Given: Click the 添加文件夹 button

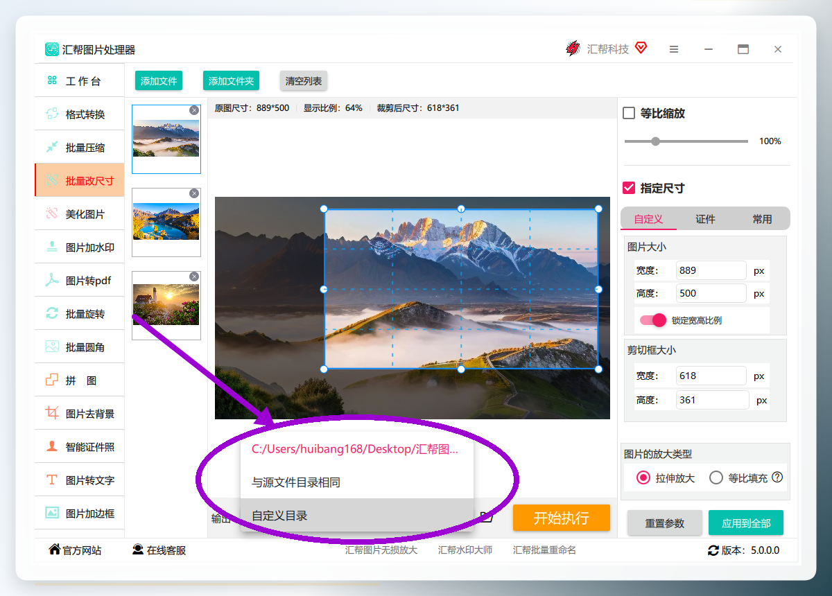Looking at the screenshot, I should coord(231,80).
